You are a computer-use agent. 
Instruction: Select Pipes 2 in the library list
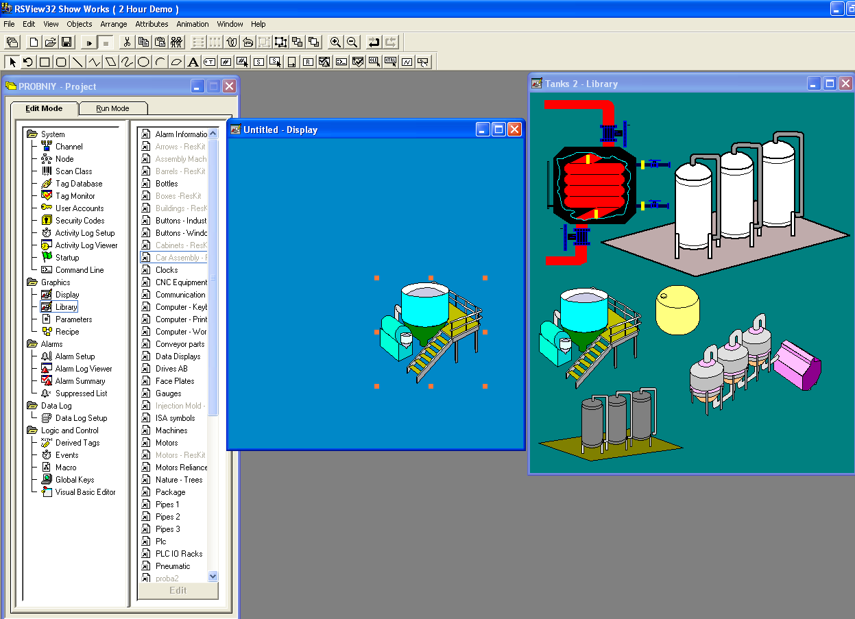[161, 517]
